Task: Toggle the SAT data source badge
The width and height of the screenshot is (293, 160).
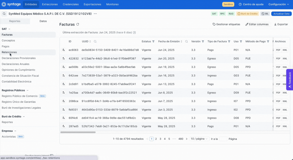Action: click(x=214, y=14)
